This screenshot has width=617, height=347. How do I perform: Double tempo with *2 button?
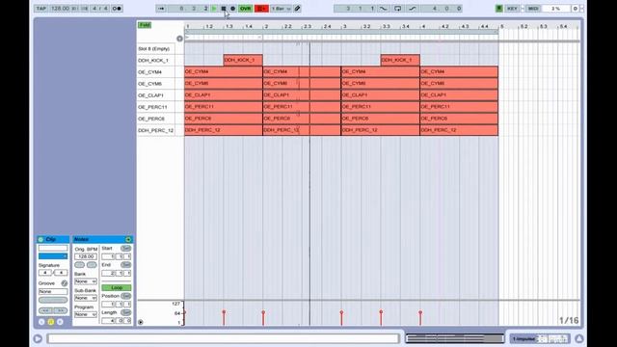[92, 265]
